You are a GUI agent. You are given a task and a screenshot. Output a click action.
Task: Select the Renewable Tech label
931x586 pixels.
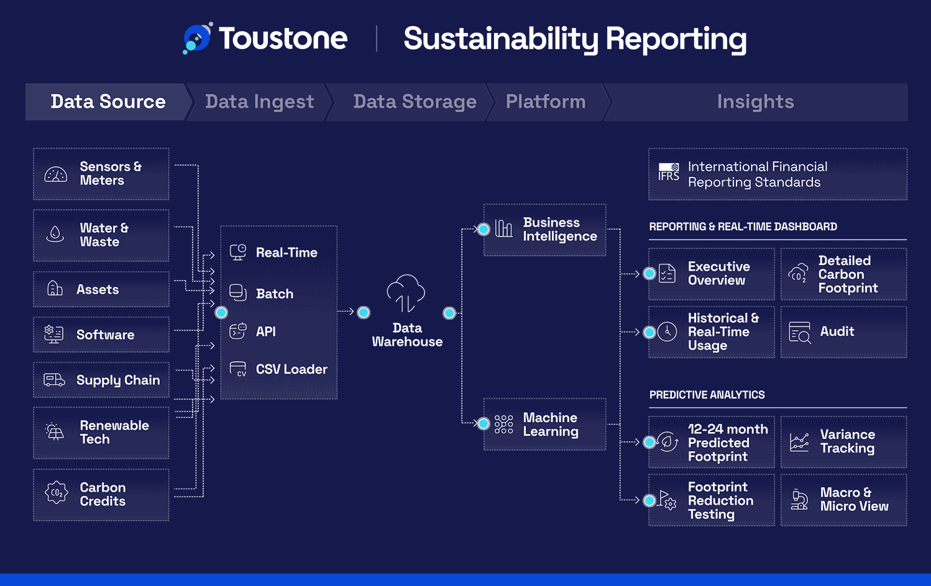[x=114, y=433]
